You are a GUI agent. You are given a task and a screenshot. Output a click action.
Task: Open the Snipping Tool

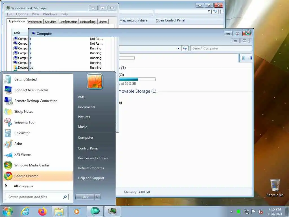click(x=38, y=122)
